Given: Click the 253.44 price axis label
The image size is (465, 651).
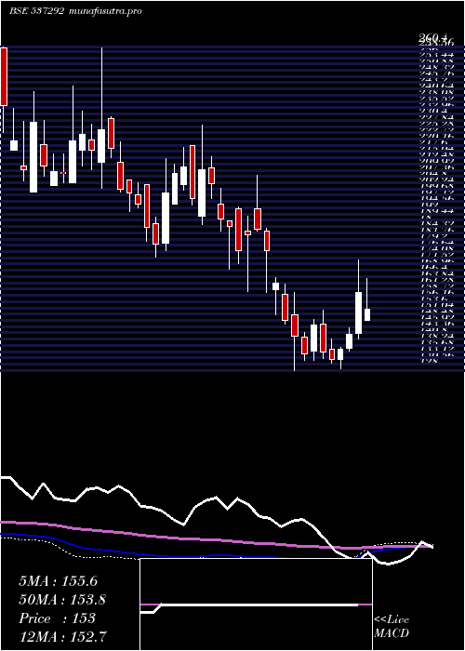Looking at the screenshot, I should coord(437,55).
